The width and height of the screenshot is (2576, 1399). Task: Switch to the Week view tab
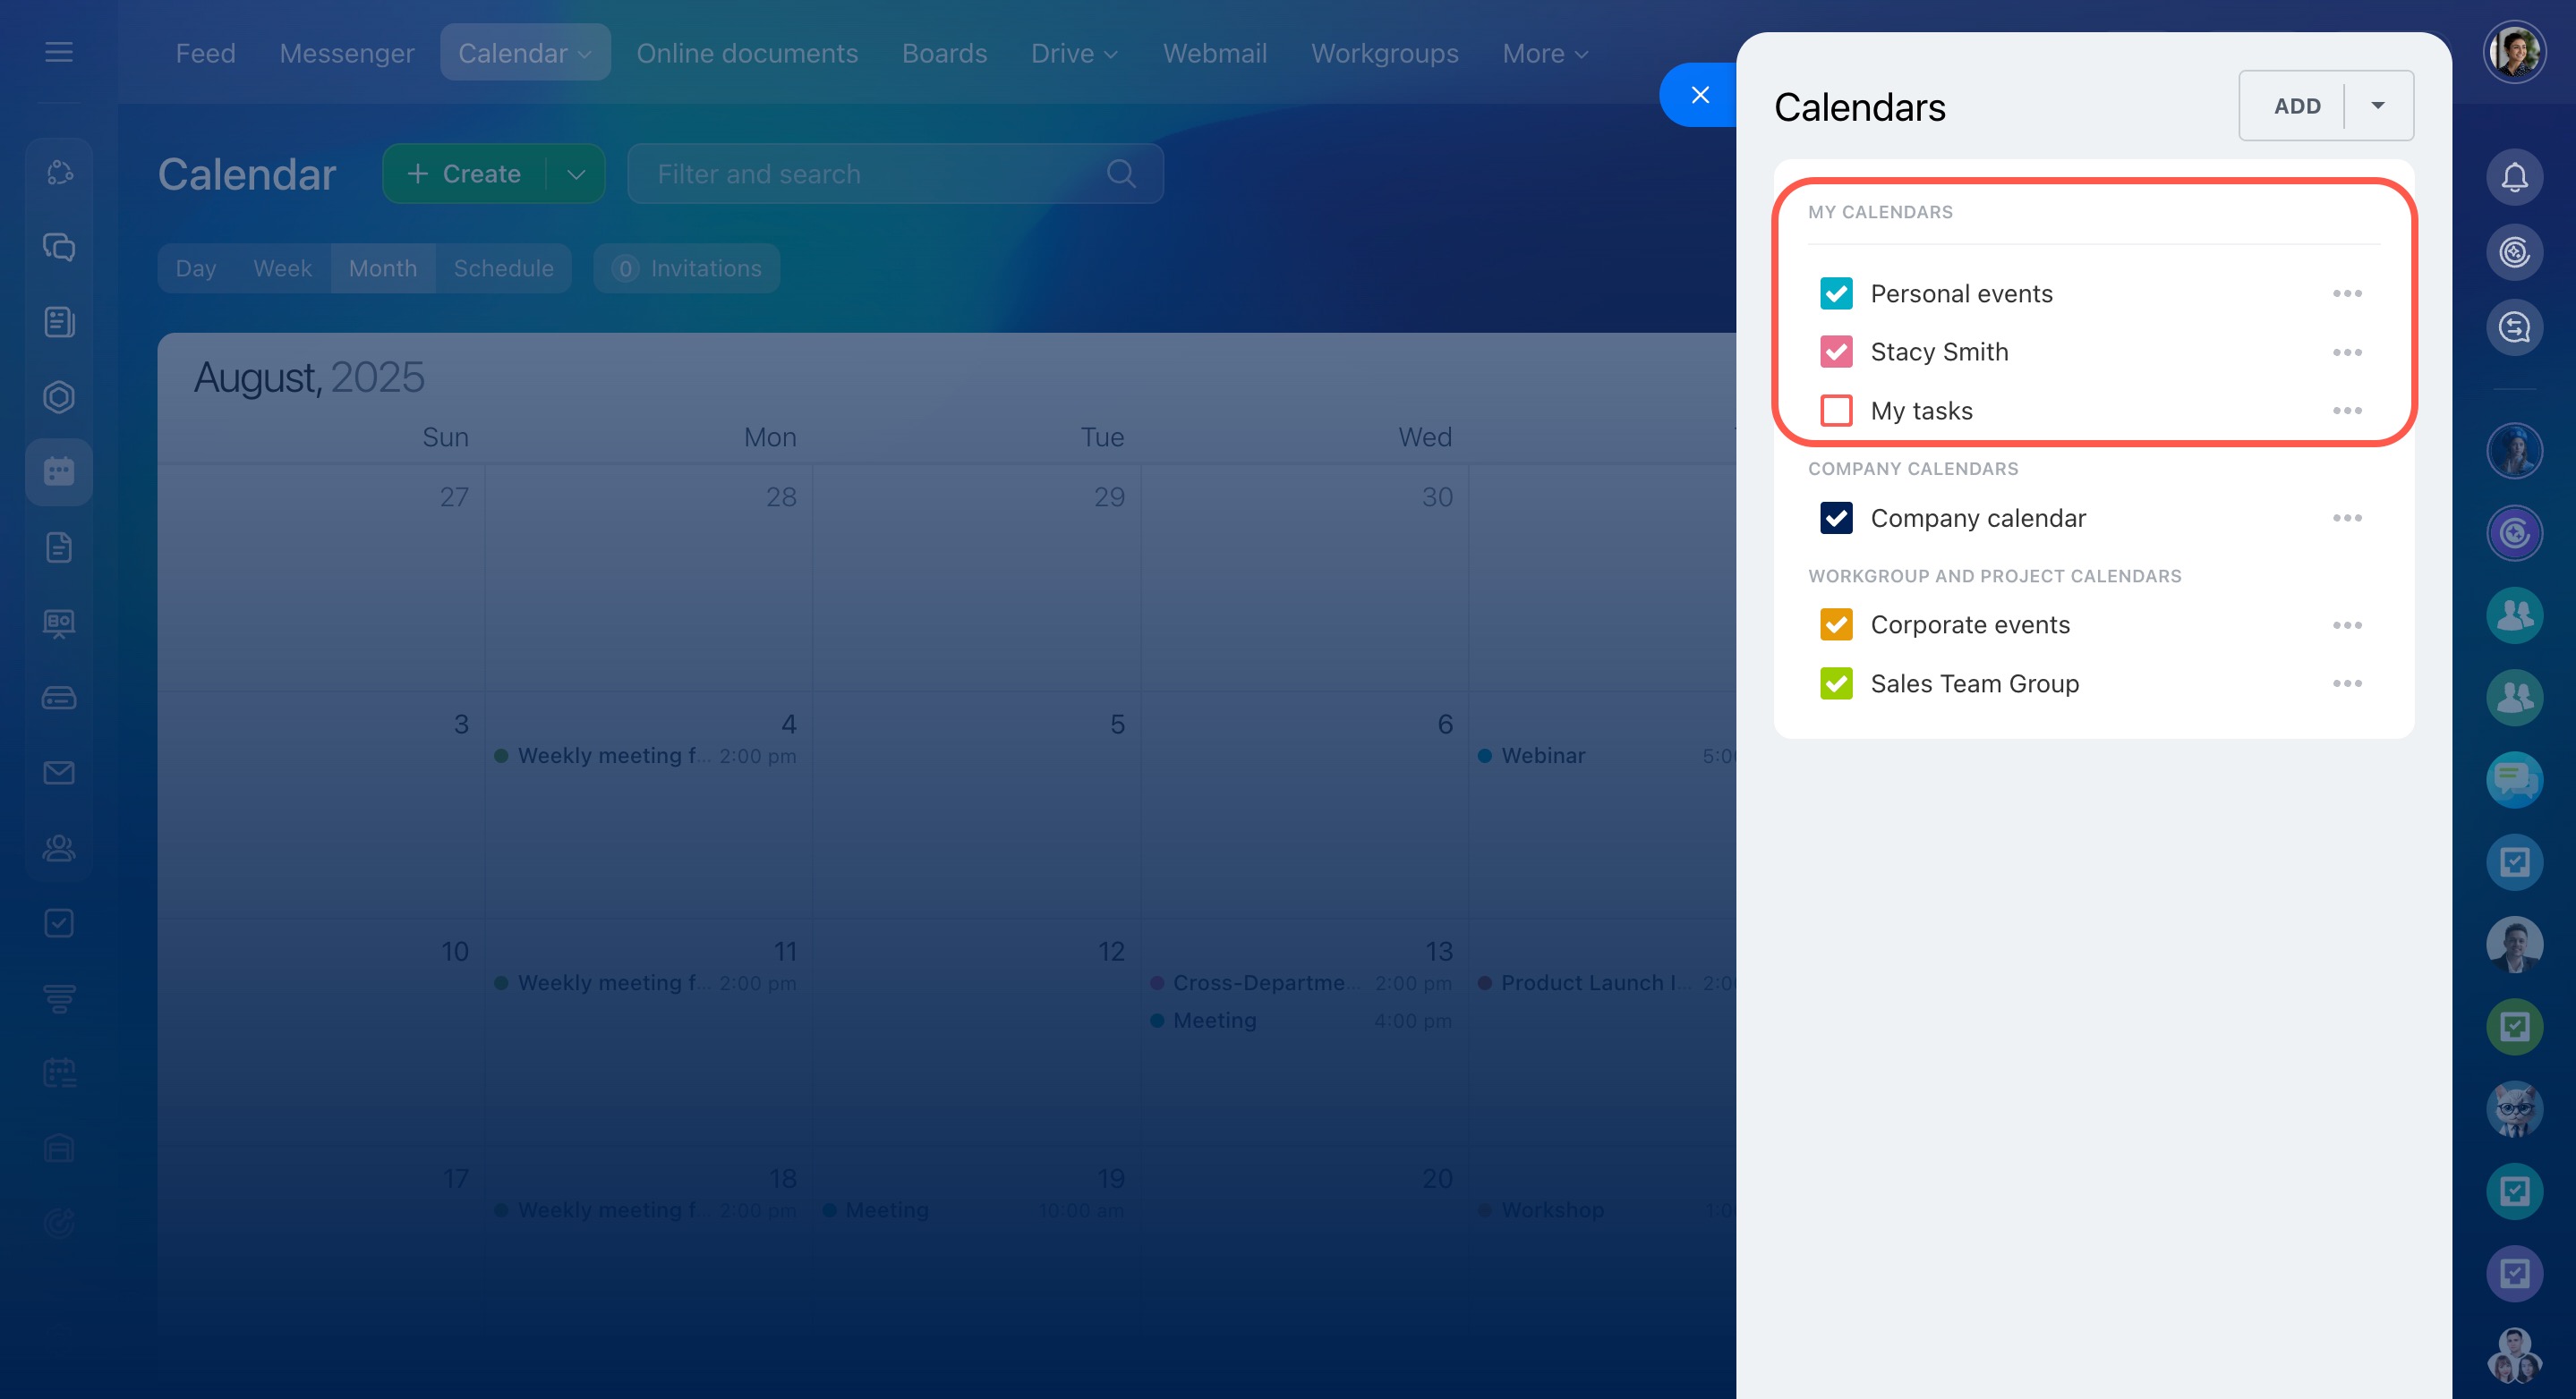point(282,267)
